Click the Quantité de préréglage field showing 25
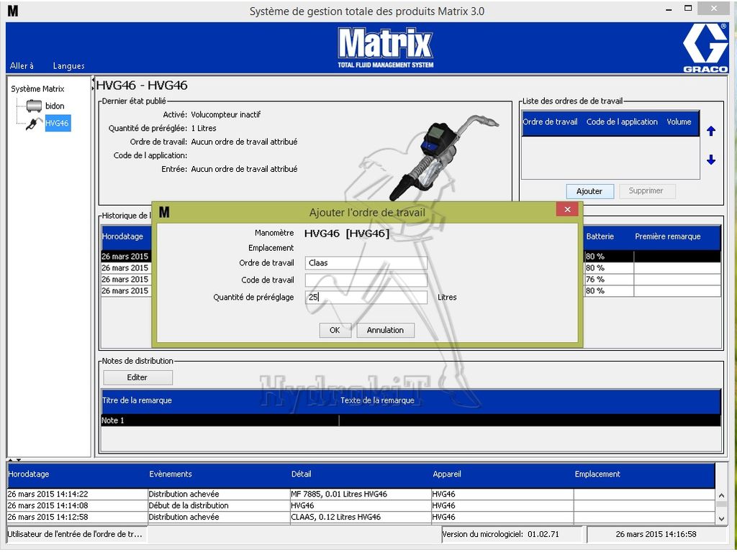This screenshot has width=737, height=552. [366, 297]
